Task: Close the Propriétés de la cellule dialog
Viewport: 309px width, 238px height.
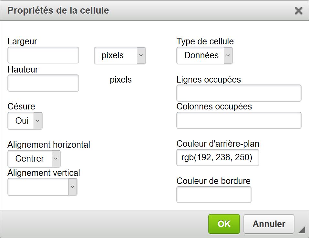Action: tap(299, 11)
